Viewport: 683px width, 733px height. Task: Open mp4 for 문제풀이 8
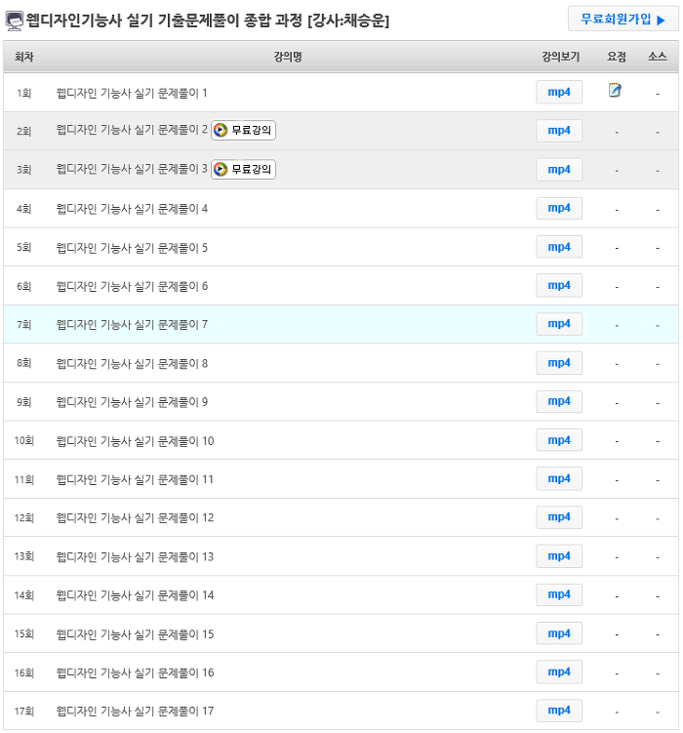click(559, 363)
